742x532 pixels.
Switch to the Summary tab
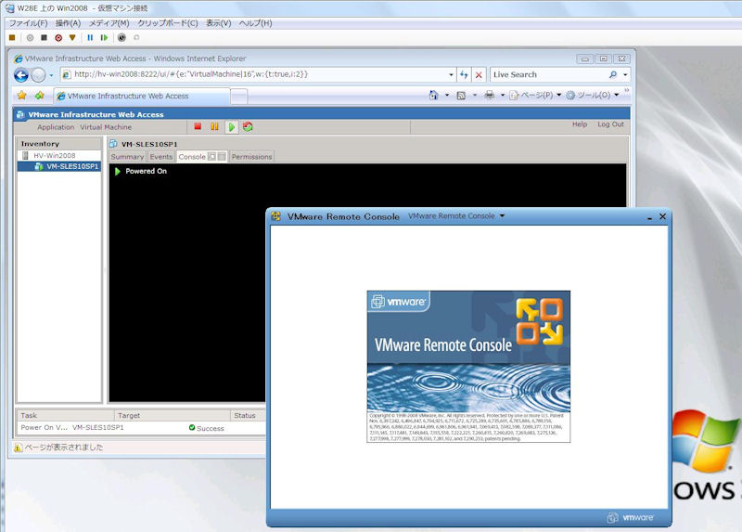click(x=127, y=157)
